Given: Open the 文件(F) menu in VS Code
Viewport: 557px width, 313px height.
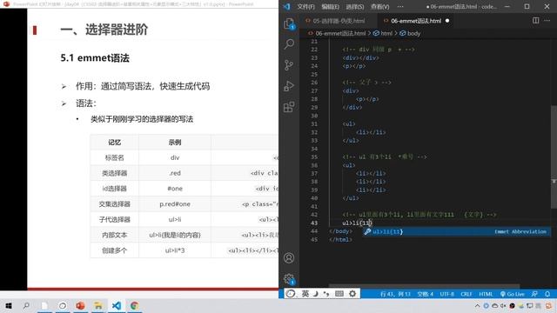Looking at the screenshot, I should [305, 6].
